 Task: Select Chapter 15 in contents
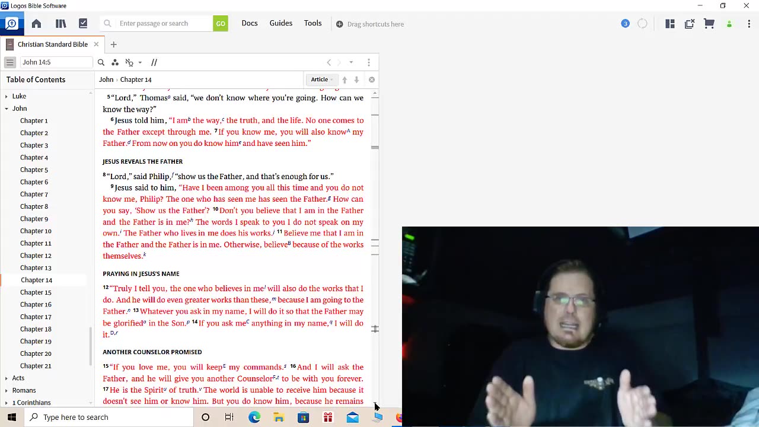[x=36, y=292]
